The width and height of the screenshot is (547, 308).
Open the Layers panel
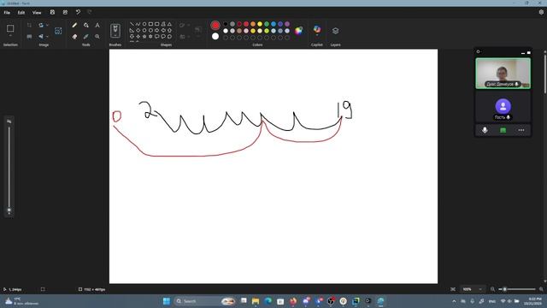(x=335, y=31)
